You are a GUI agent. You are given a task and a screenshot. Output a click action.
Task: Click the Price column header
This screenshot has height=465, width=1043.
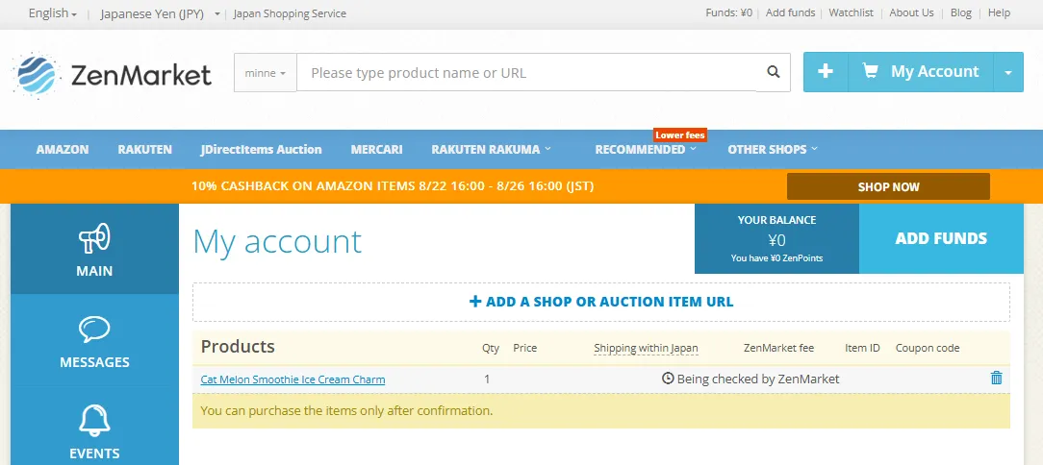pyautogui.click(x=524, y=348)
